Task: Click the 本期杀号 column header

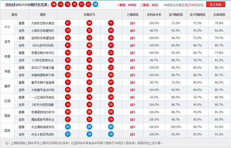Action: coord(89,15)
